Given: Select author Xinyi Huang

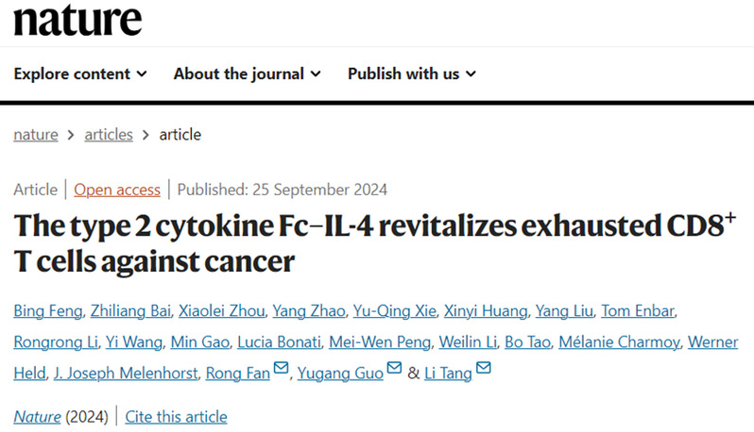Looking at the screenshot, I should (x=486, y=311).
